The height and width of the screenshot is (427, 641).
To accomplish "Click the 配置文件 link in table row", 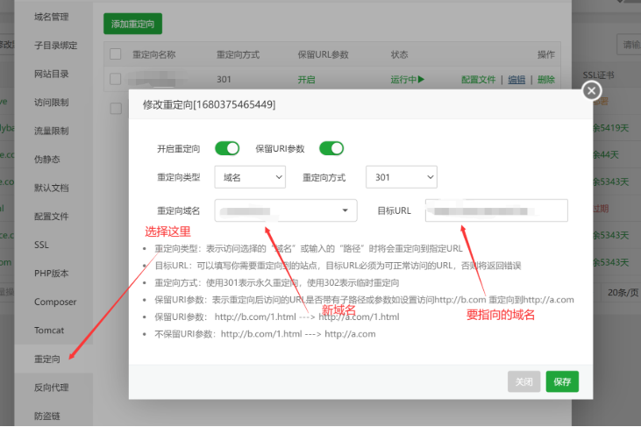I will coord(478,80).
